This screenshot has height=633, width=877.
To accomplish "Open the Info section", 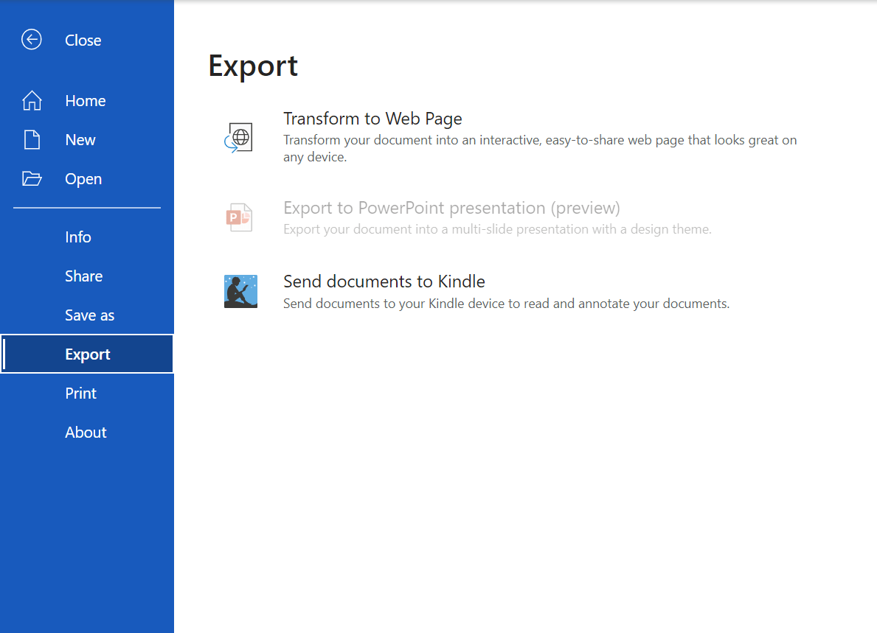I will [77, 237].
